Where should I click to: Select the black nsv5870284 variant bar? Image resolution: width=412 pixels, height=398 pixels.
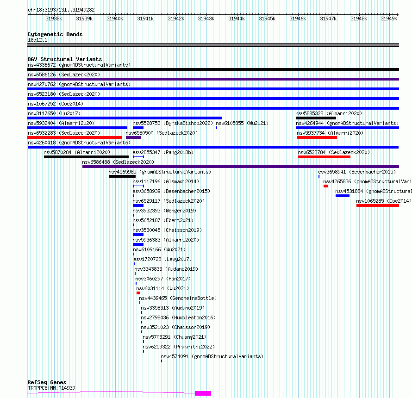(x=86, y=157)
